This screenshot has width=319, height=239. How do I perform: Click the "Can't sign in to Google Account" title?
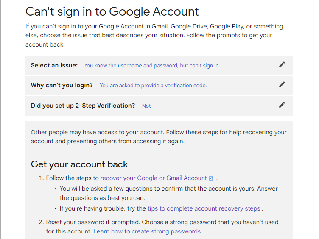pos(112,11)
